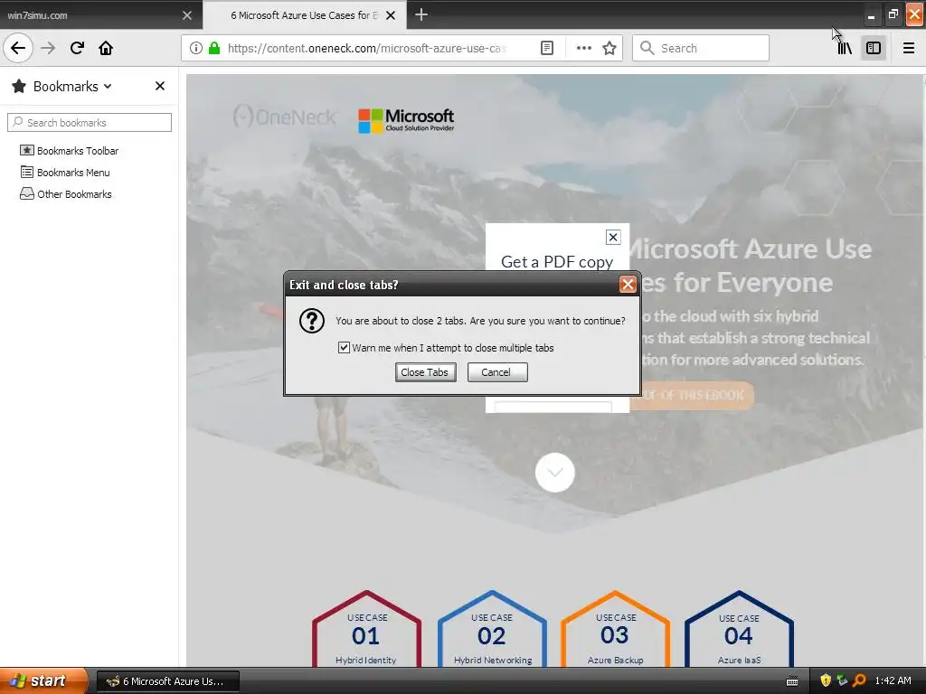This screenshot has height=694, width=926.
Task: Reload the current page
Action: point(77,49)
